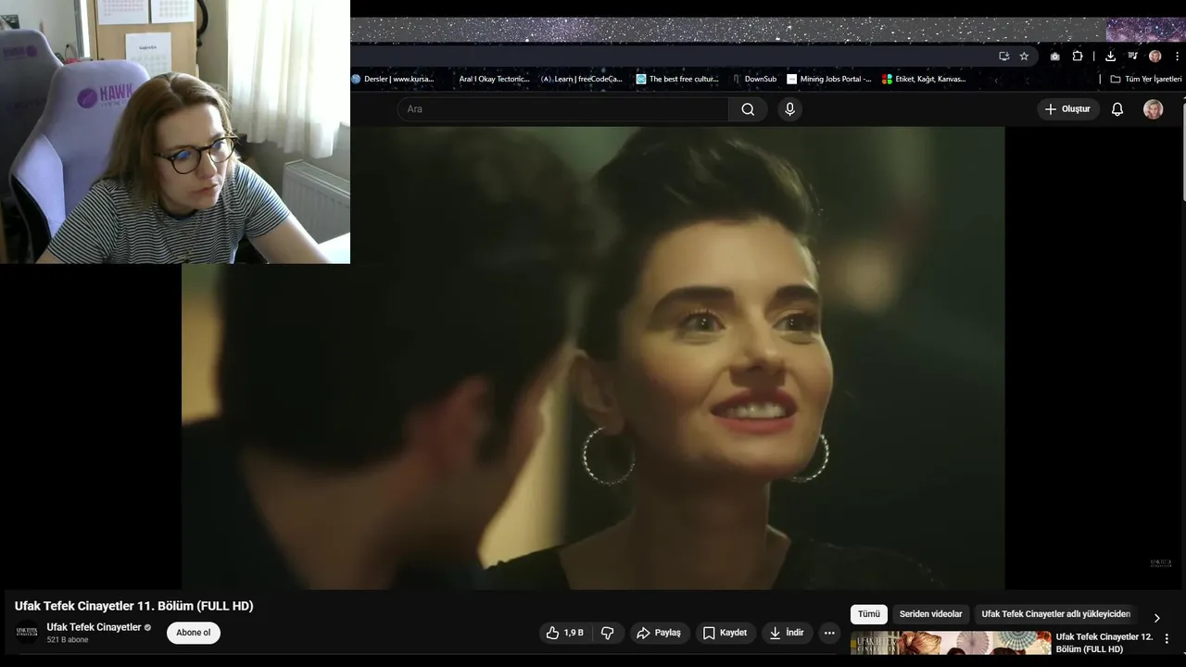Open The best free cultur... bookmark
1186x667 pixels.
coord(677,79)
